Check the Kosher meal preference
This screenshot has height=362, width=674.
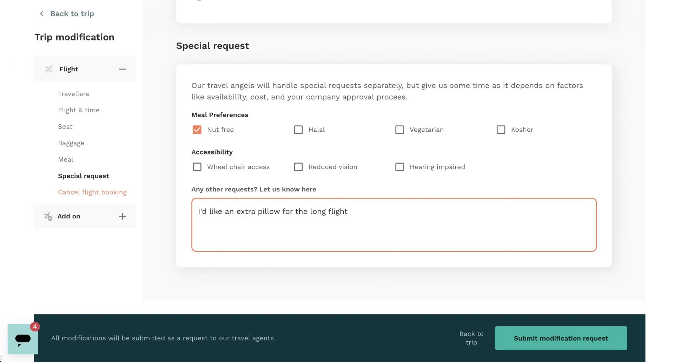501,130
